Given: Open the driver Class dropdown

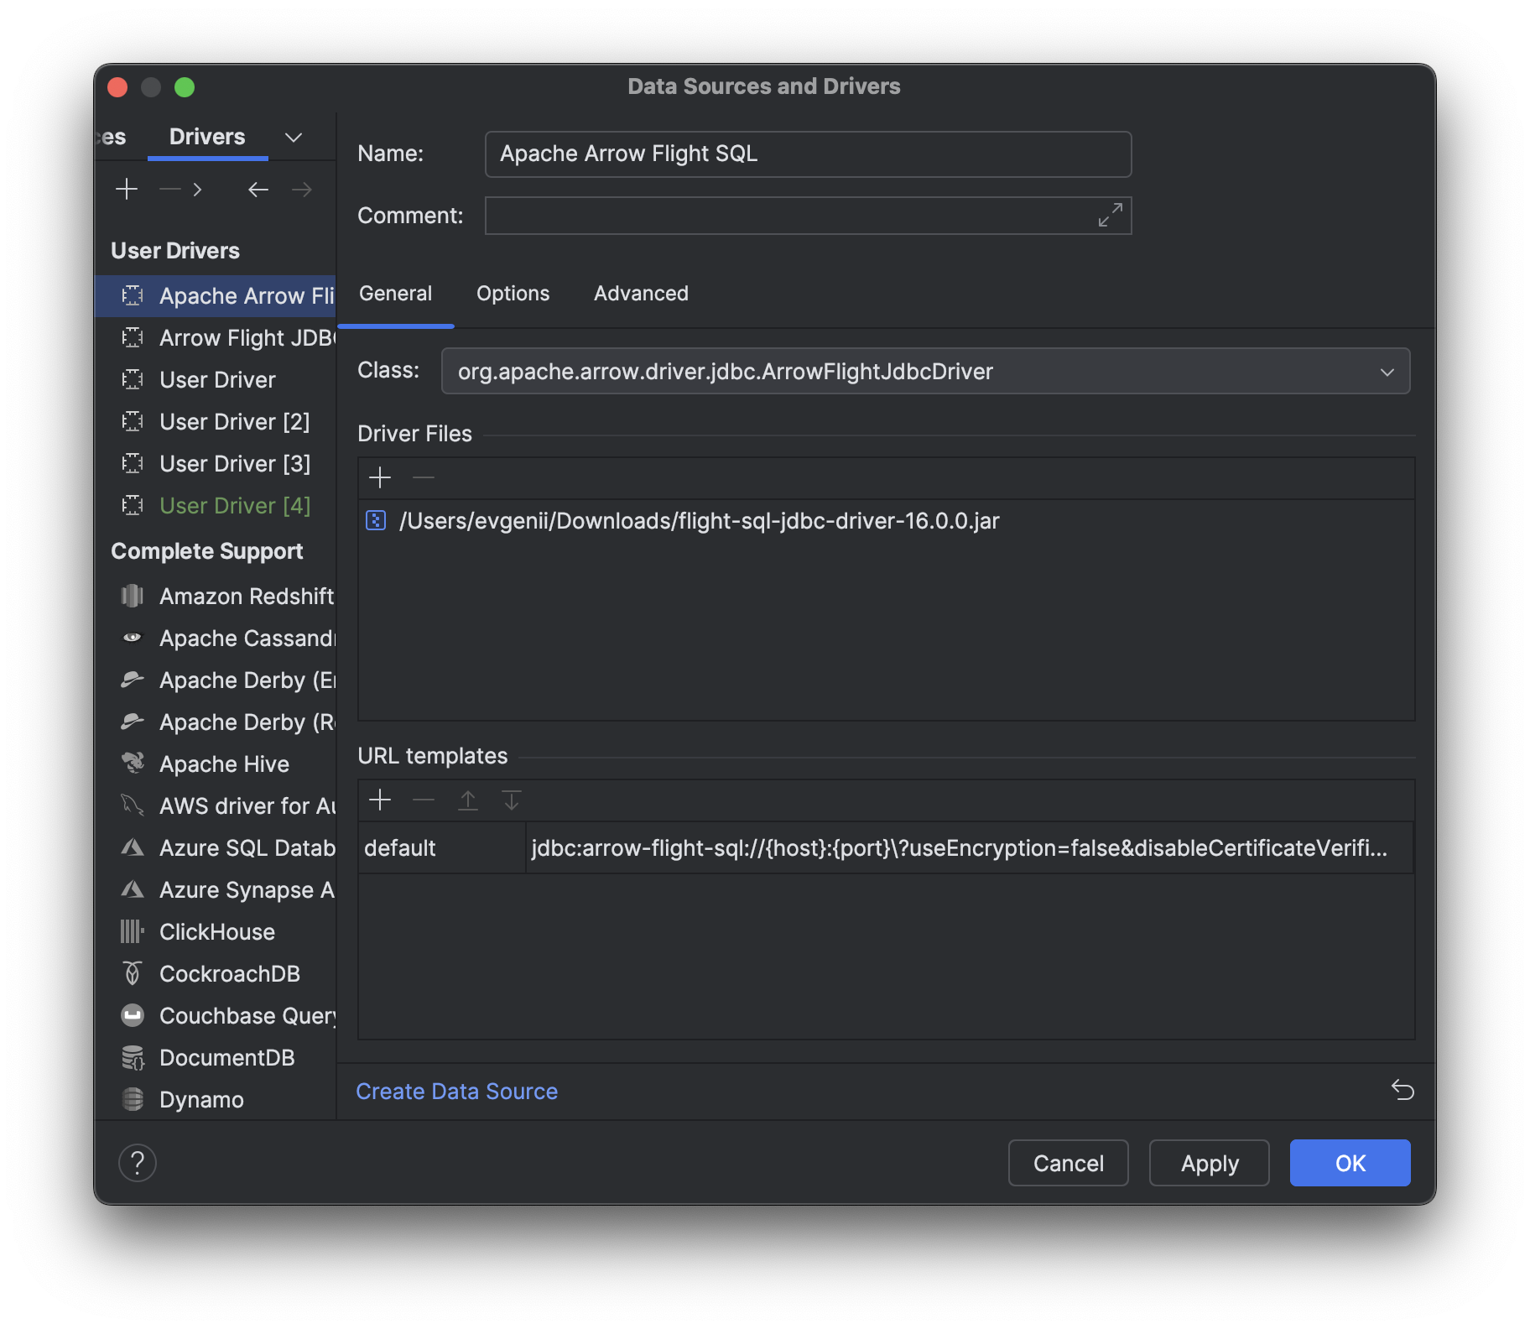Looking at the screenshot, I should 1388,371.
